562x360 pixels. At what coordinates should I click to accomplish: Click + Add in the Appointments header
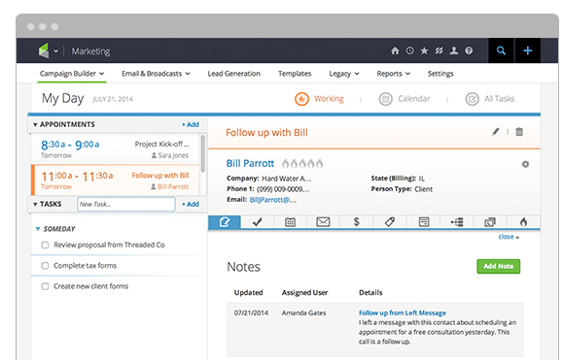pyautogui.click(x=190, y=124)
